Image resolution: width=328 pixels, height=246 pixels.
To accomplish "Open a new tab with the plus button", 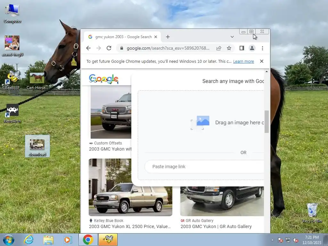I will (x=168, y=37).
